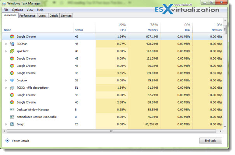Click the 46,296 KB memory value
Screen dimensions: 235x155
coord(151,124)
